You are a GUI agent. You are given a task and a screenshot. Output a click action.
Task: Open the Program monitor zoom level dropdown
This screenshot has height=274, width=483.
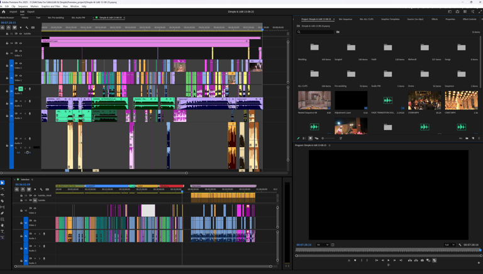(323, 245)
